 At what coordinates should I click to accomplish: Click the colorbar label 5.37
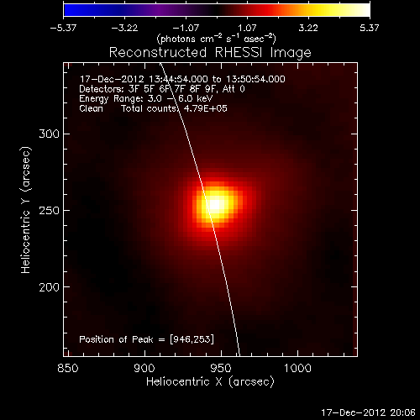pos(370,28)
